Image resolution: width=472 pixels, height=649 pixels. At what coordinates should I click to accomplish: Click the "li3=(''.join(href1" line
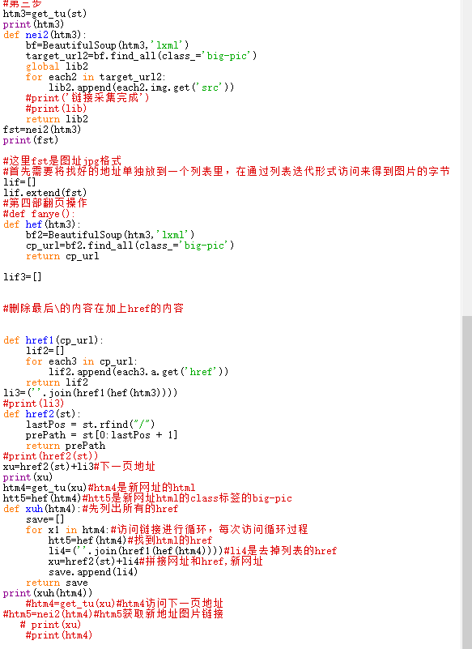[x=90, y=393]
